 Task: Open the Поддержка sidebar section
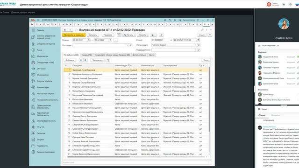pos(43,146)
